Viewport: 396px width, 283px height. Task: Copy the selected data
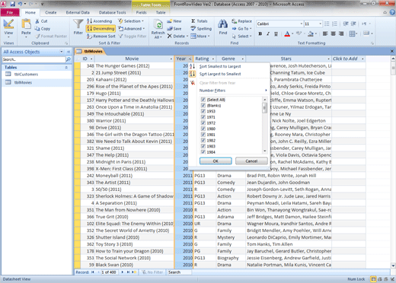(43, 29)
